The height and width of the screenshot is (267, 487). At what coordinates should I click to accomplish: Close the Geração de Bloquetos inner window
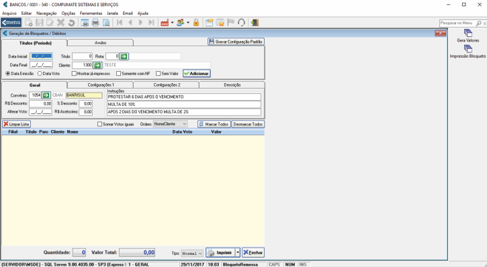[440, 33]
